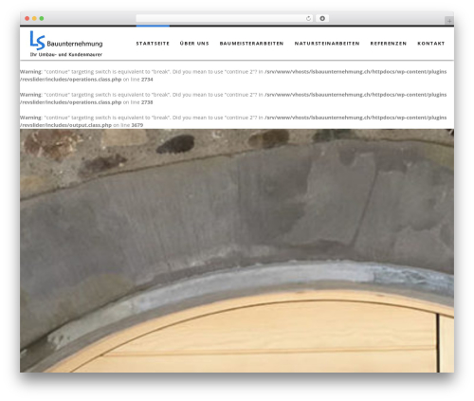
Task: Open a new tab with the plus button
Action: pos(449,21)
